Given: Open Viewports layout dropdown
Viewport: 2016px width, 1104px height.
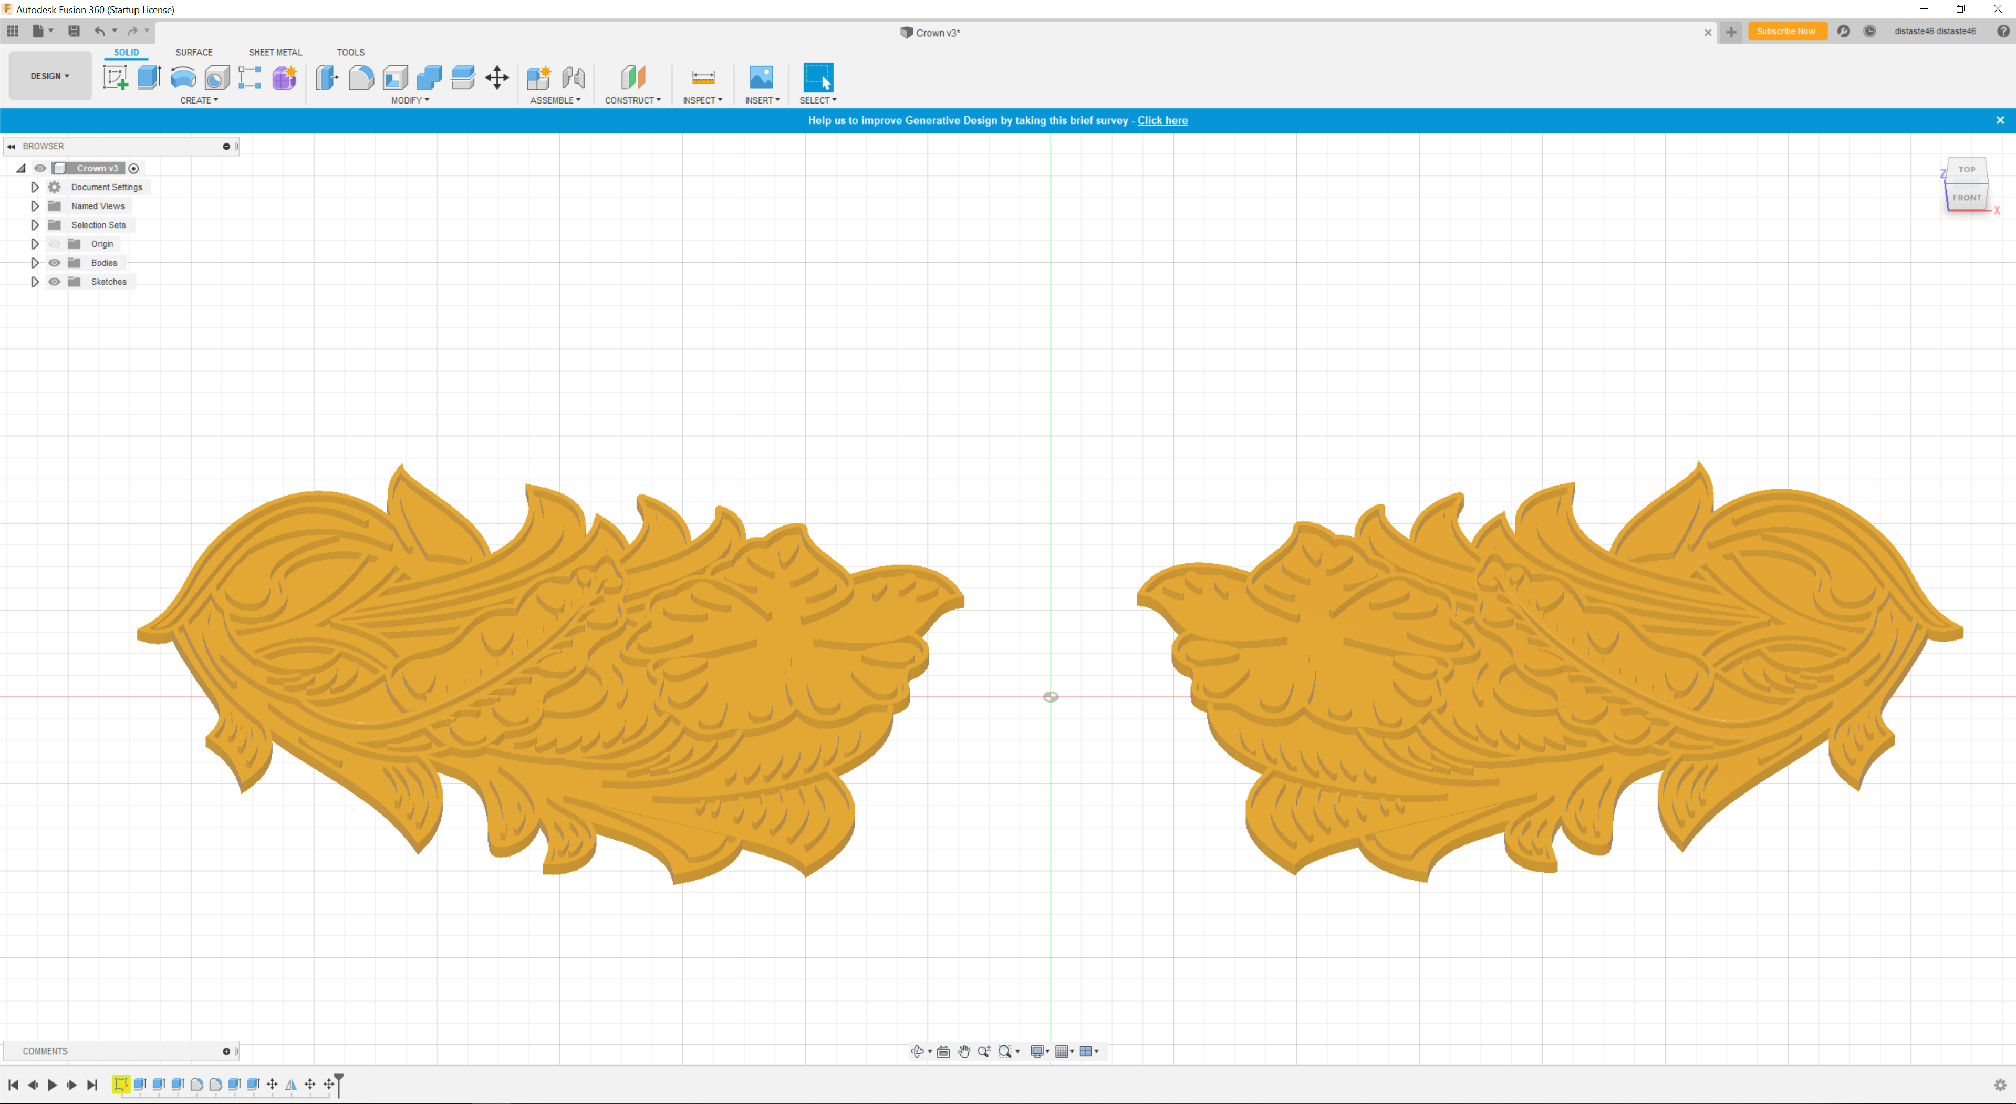Looking at the screenshot, I should pos(1089,1051).
